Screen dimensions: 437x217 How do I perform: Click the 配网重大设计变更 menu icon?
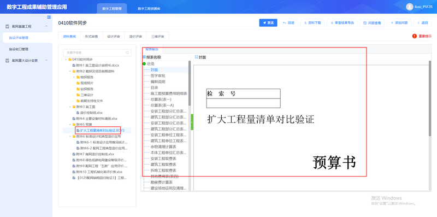pyautogui.click(x=8, y=60)
